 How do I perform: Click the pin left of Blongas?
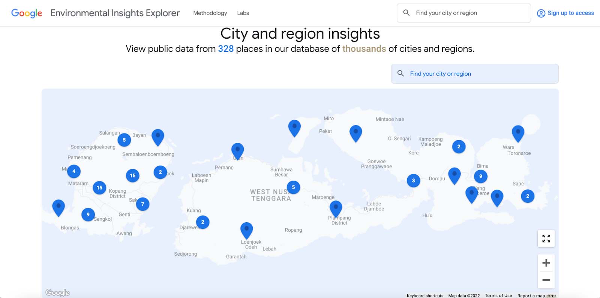(x=58, y=207)
